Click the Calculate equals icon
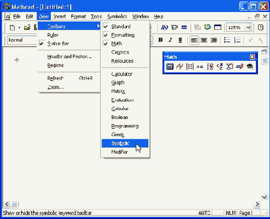This screenshot has height=219, width=270. point(184,27)
